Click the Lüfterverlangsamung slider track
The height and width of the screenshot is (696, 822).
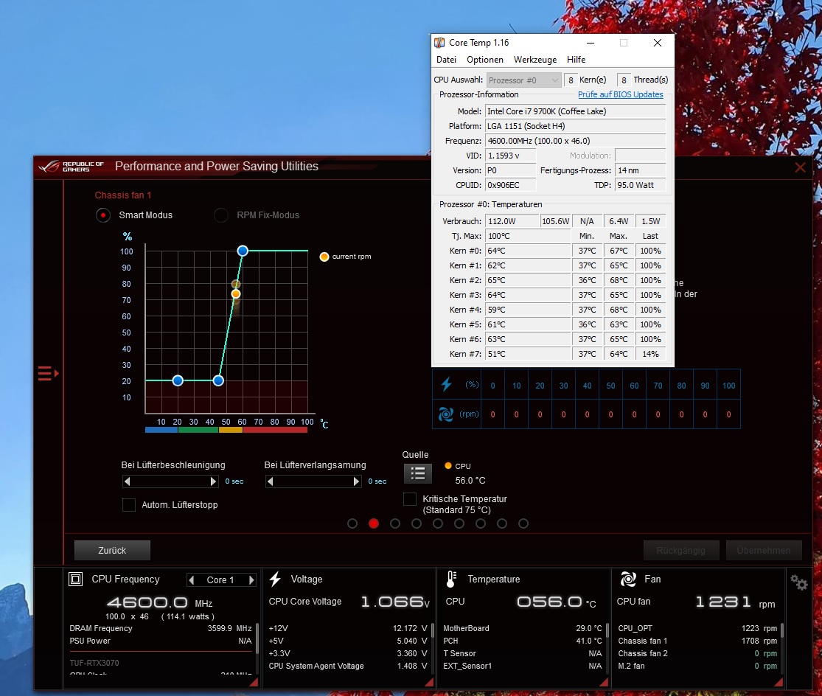(313, 481)
